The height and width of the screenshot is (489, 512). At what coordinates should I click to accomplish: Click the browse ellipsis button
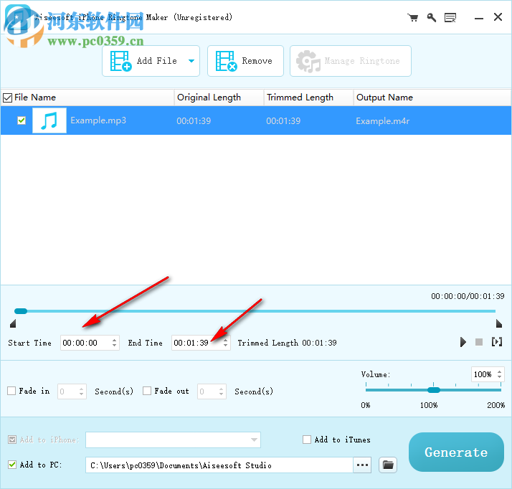[362, 465]
